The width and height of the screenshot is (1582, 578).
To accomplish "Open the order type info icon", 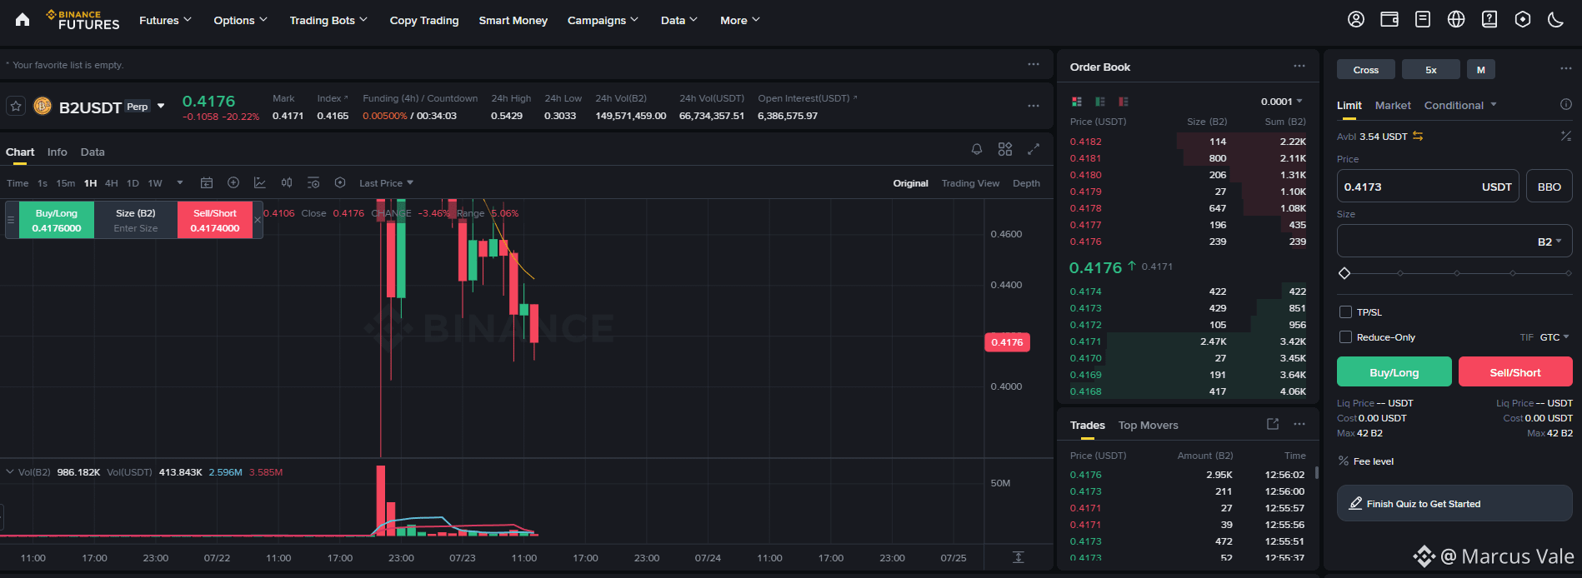I will pos(1566,105).
